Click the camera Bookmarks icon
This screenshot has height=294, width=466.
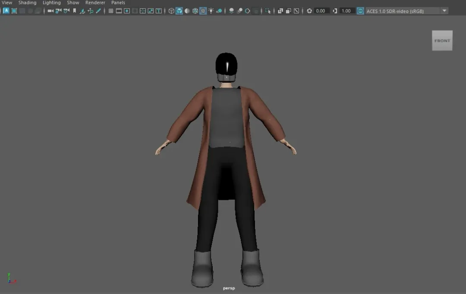[x=75, y=11]
